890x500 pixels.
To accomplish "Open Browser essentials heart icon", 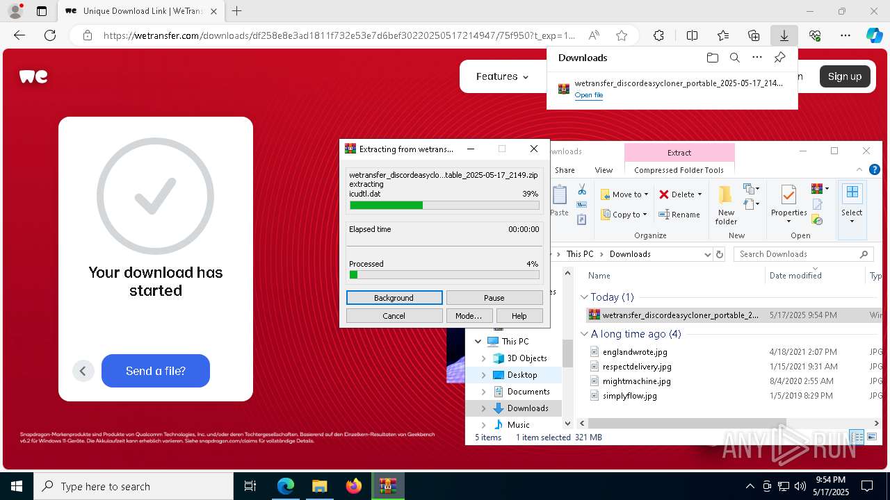I will [x=815, y=35].
